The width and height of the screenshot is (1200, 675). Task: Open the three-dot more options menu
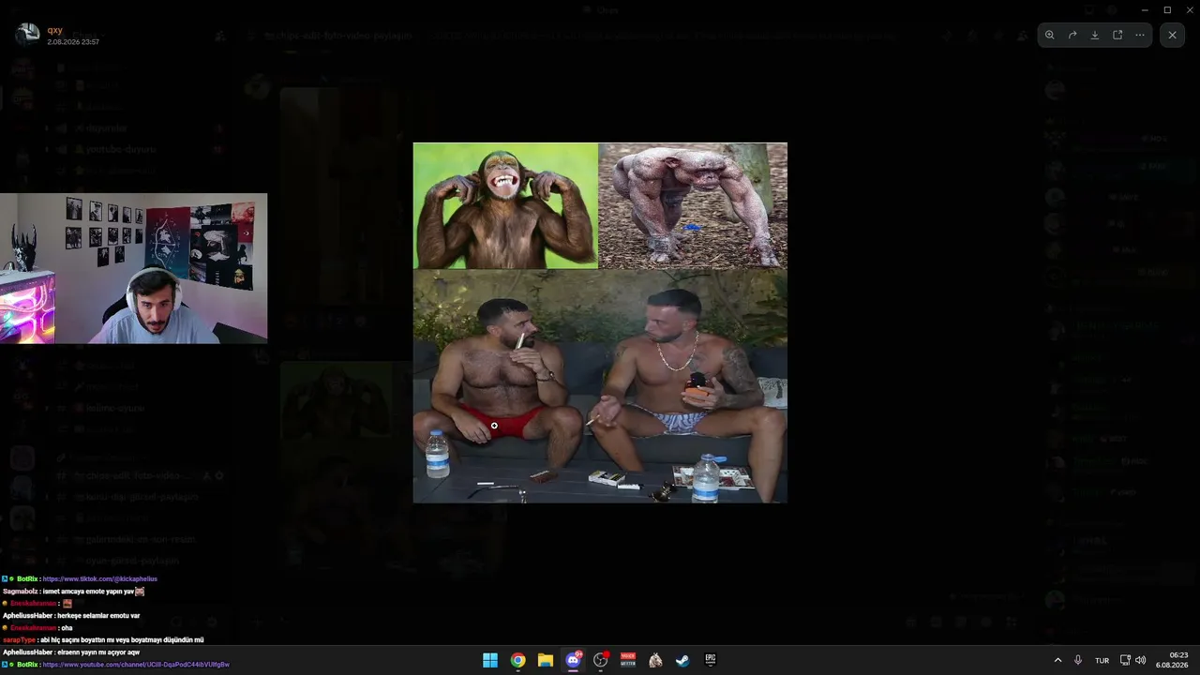point(1140,35)
